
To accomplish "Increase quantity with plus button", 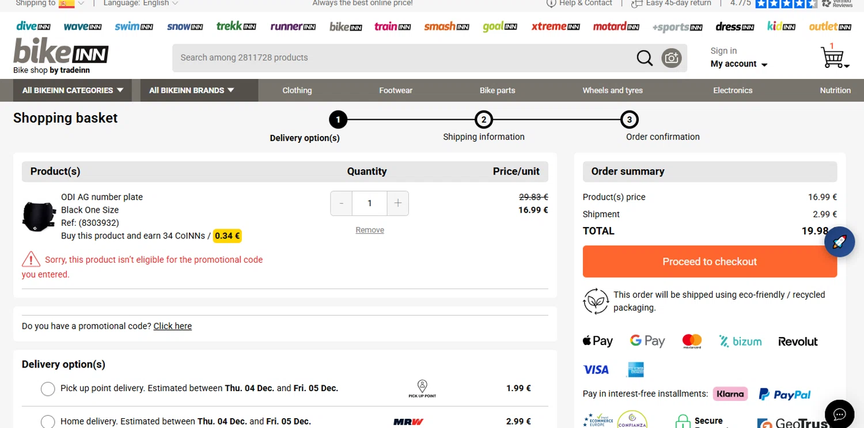I will click(x=397, y=203).
